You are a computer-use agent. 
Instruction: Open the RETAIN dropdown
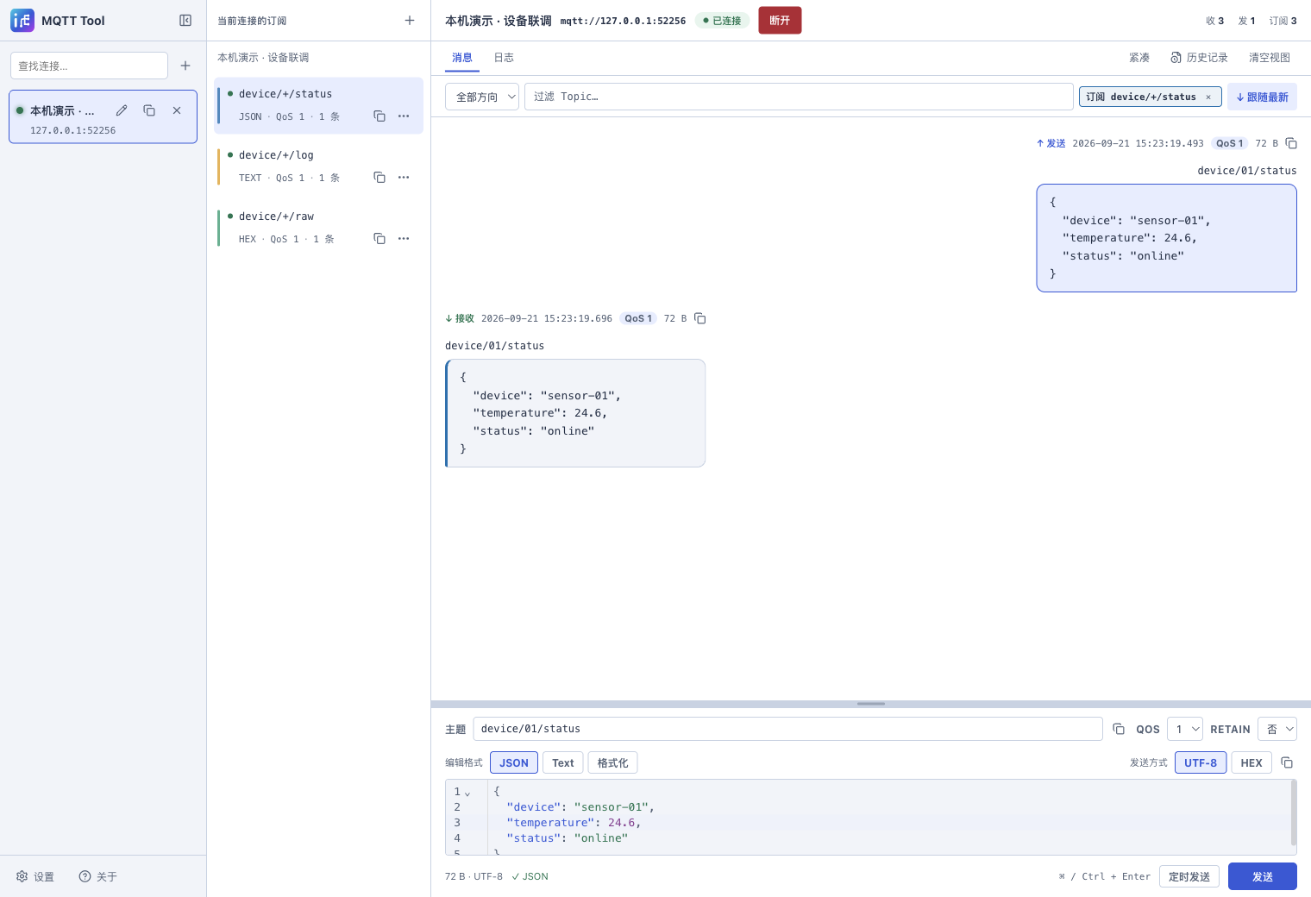[x=1277, y=729]
